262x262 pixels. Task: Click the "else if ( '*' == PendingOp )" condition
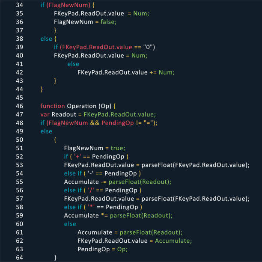pyautogui.click(x=103, y=207)
